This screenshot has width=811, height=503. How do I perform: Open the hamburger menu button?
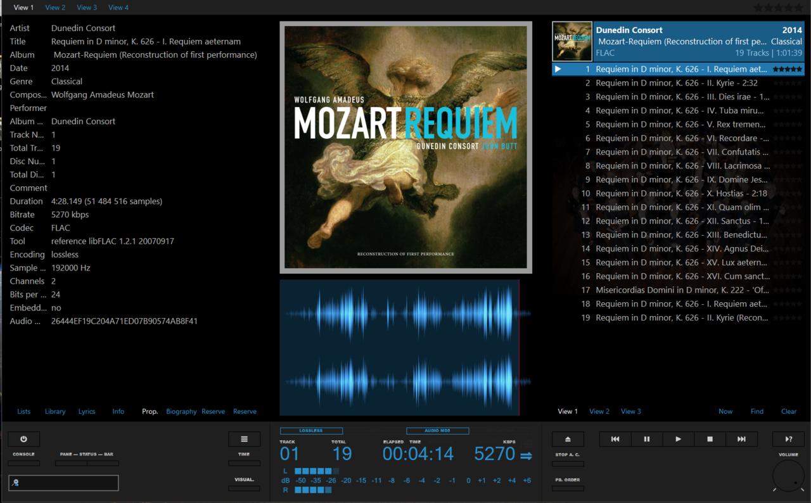click(x=244, y=439)
